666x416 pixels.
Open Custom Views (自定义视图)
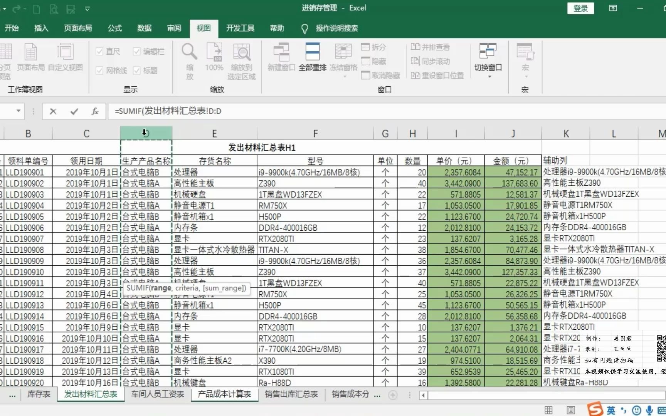pos(65,57)
